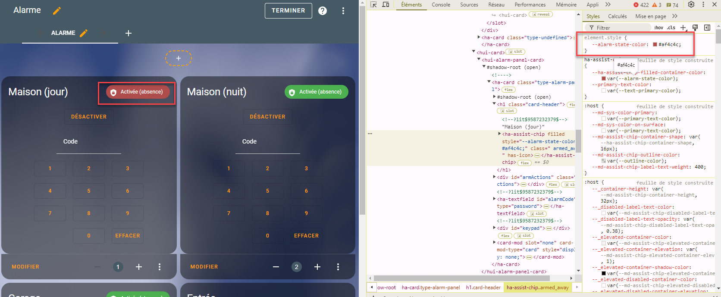Viewport: 721px width, 297px height.
Task: Click the #af4c4c color swatch in element.style
Action: (655, 44)
